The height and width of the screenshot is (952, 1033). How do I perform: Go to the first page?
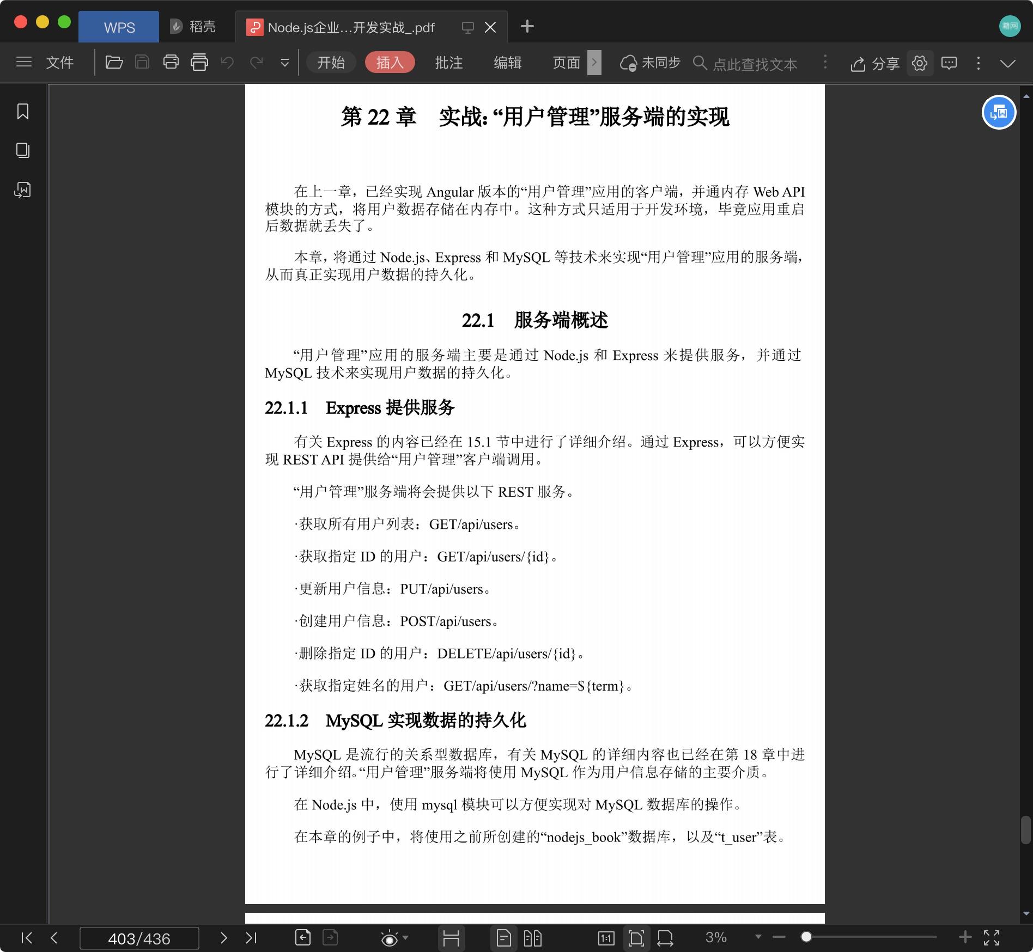(x=26, y=937)
